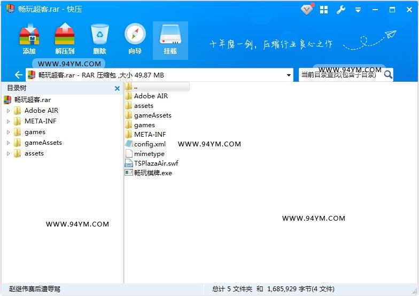Screen dimensions: 419x296
Task: Select the TSPlazaAir.swf file
Action: 152,163
